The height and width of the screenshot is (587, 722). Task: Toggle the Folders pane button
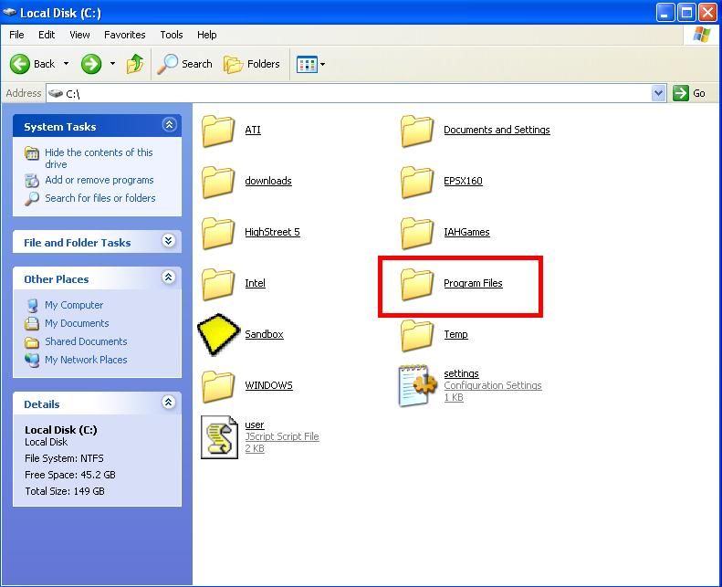(253, 64)
